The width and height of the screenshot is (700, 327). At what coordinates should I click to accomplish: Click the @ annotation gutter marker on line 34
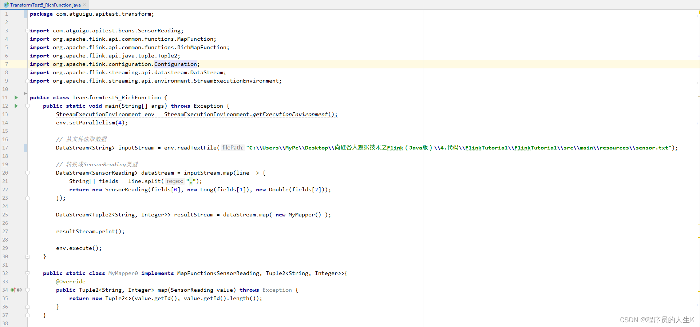[19, 290]
